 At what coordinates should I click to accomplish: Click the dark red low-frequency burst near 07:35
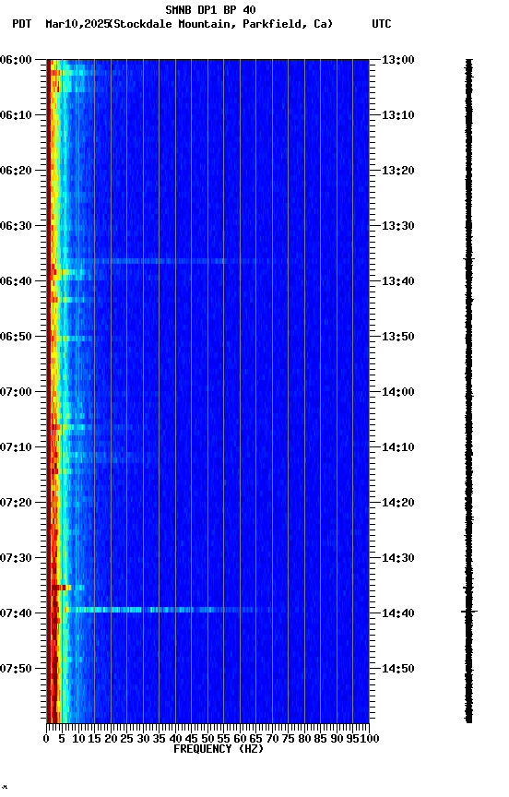point(59,588)
